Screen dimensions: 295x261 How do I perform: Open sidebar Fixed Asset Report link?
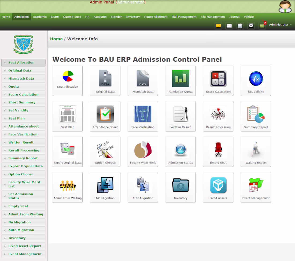[23, 246]
